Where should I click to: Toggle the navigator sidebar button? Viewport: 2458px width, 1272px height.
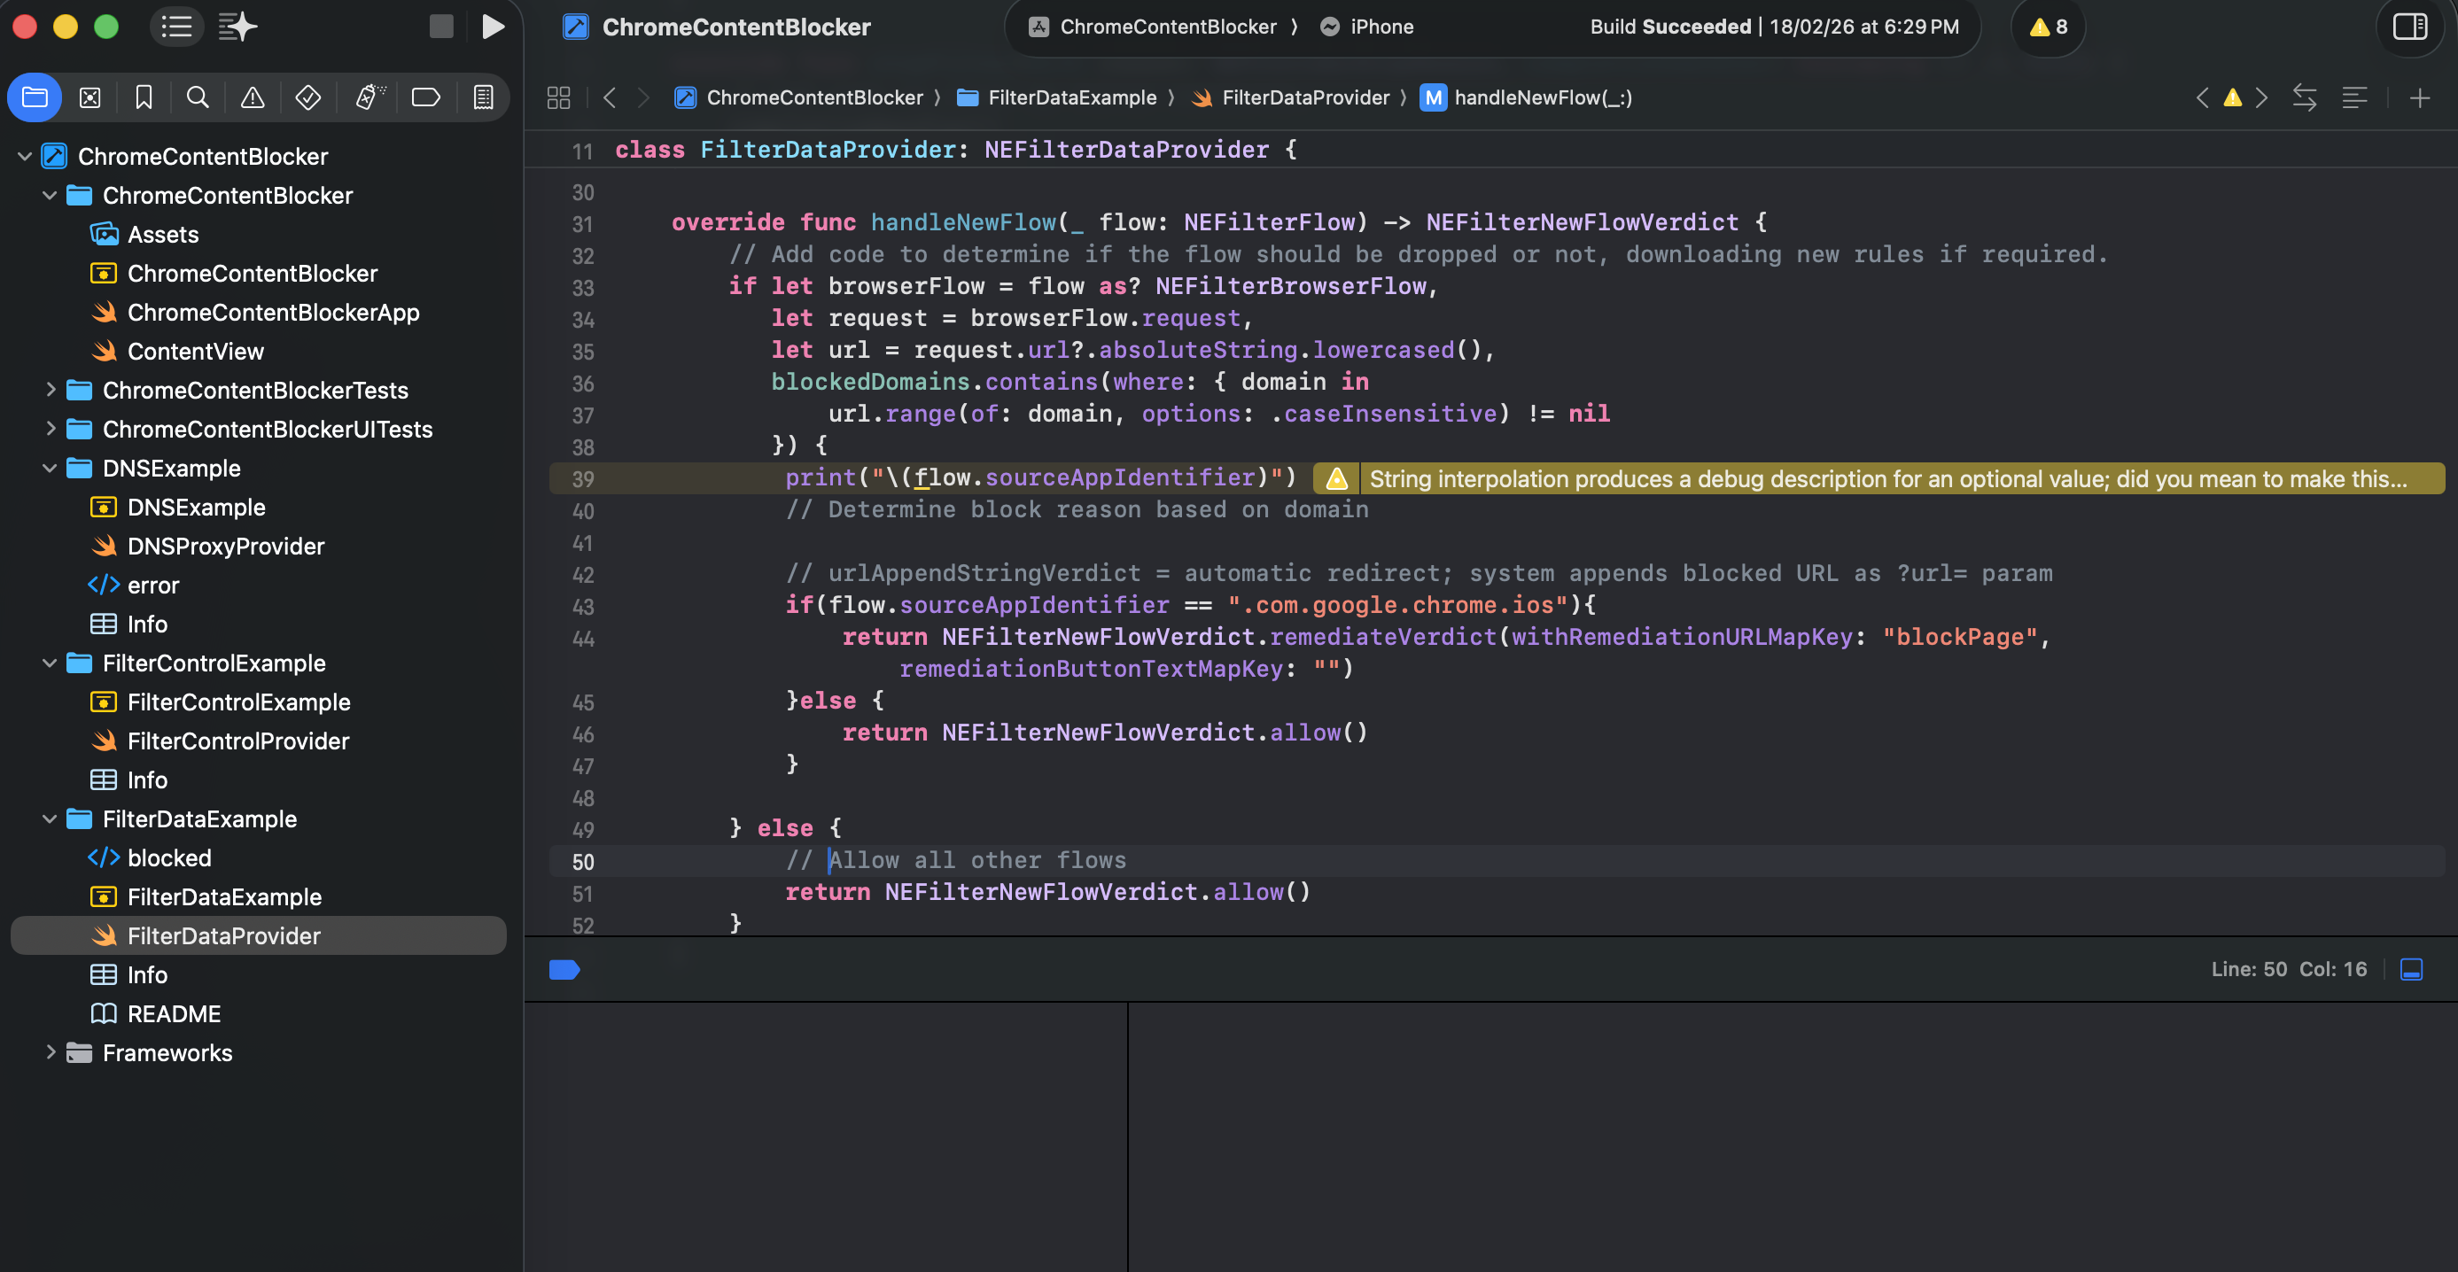(176, 27)
